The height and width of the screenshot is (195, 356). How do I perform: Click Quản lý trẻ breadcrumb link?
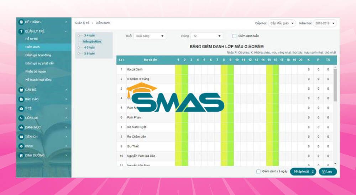[x=82, y=23]
